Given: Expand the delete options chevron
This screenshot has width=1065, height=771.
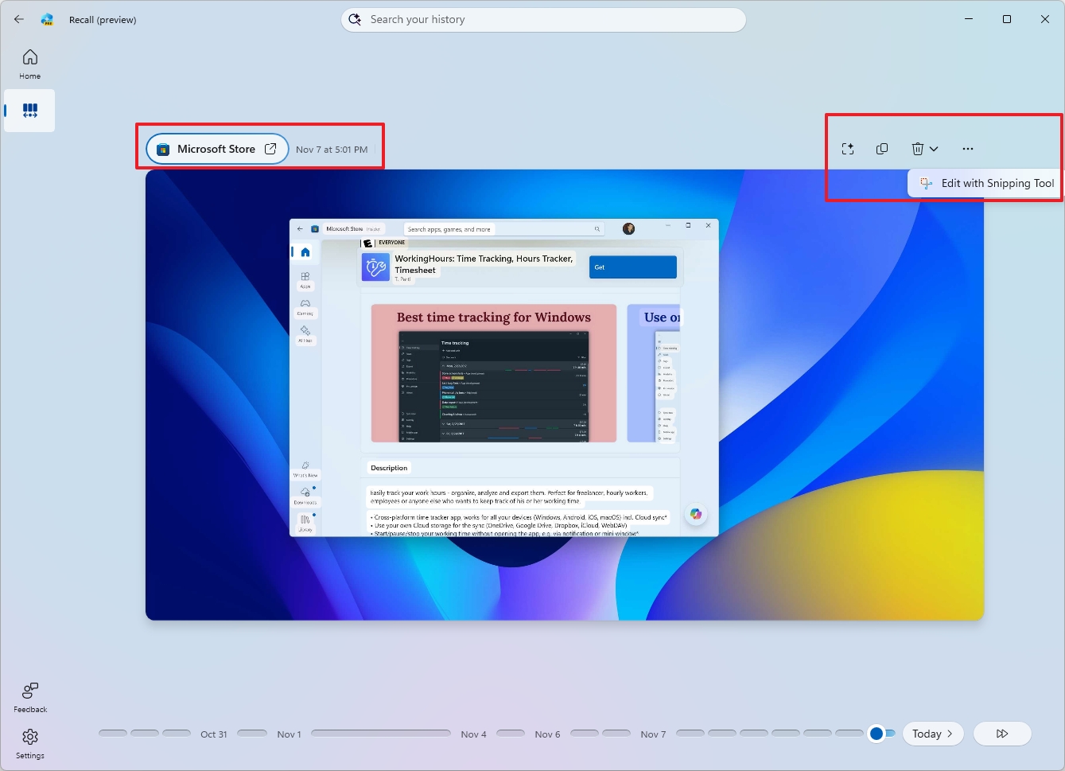Looking at the screenshot, I should pos(935,149).
